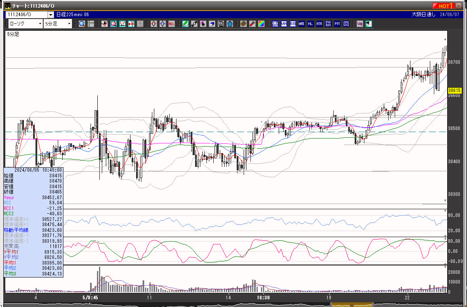Select the eraser tool
This screenshot has width=467, height=307.
(x=212, y=24)
